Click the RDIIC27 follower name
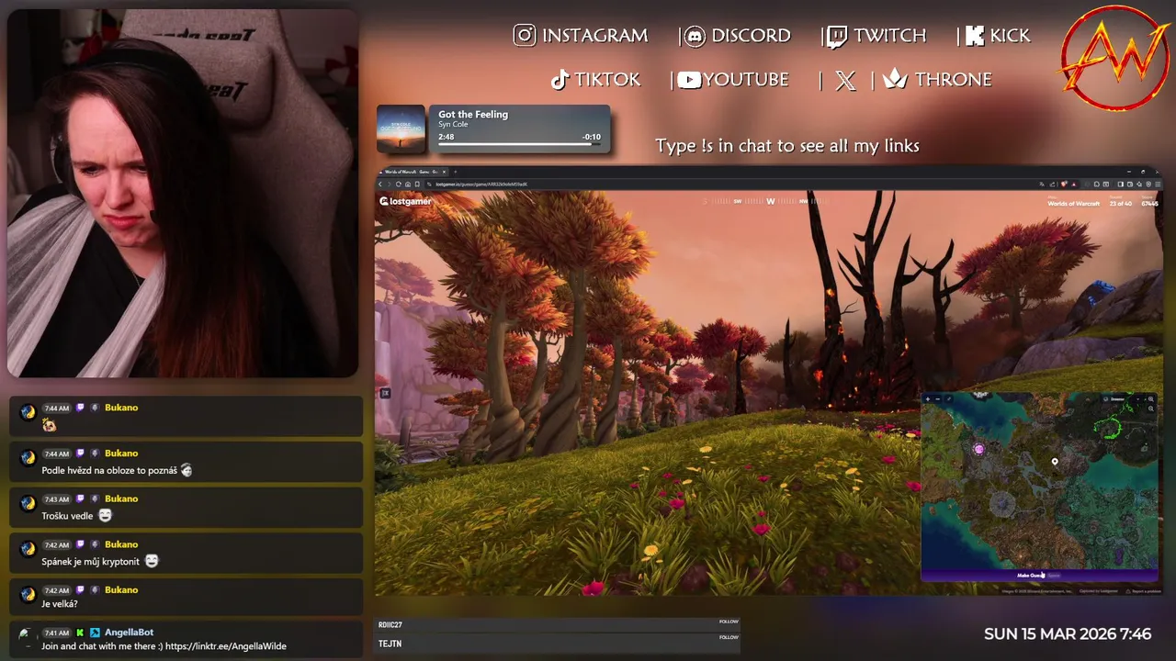The height and width of the screenshot is (661, 1176). 390,625
